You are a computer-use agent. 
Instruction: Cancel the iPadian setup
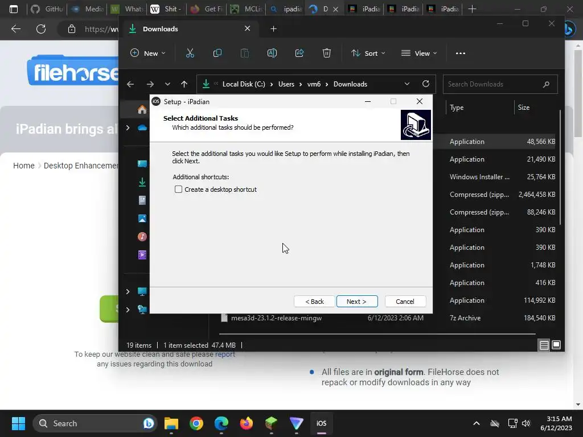[405, 302]
